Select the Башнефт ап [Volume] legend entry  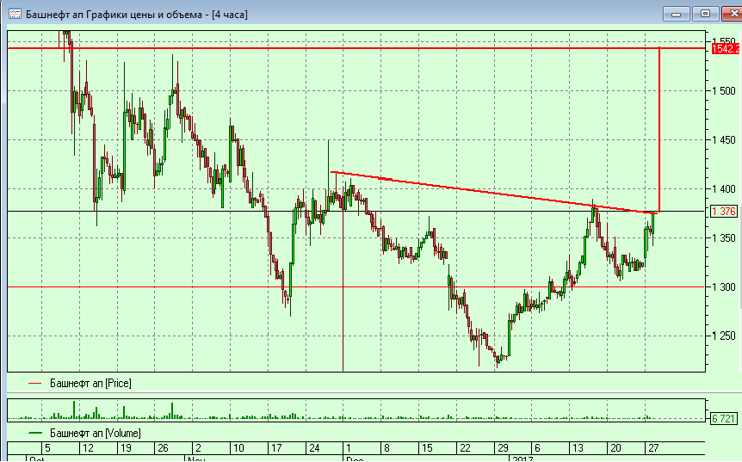95,433
